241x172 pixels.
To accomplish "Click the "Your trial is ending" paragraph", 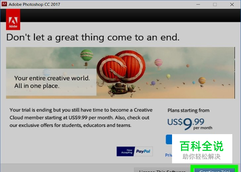I will point(81,117).
